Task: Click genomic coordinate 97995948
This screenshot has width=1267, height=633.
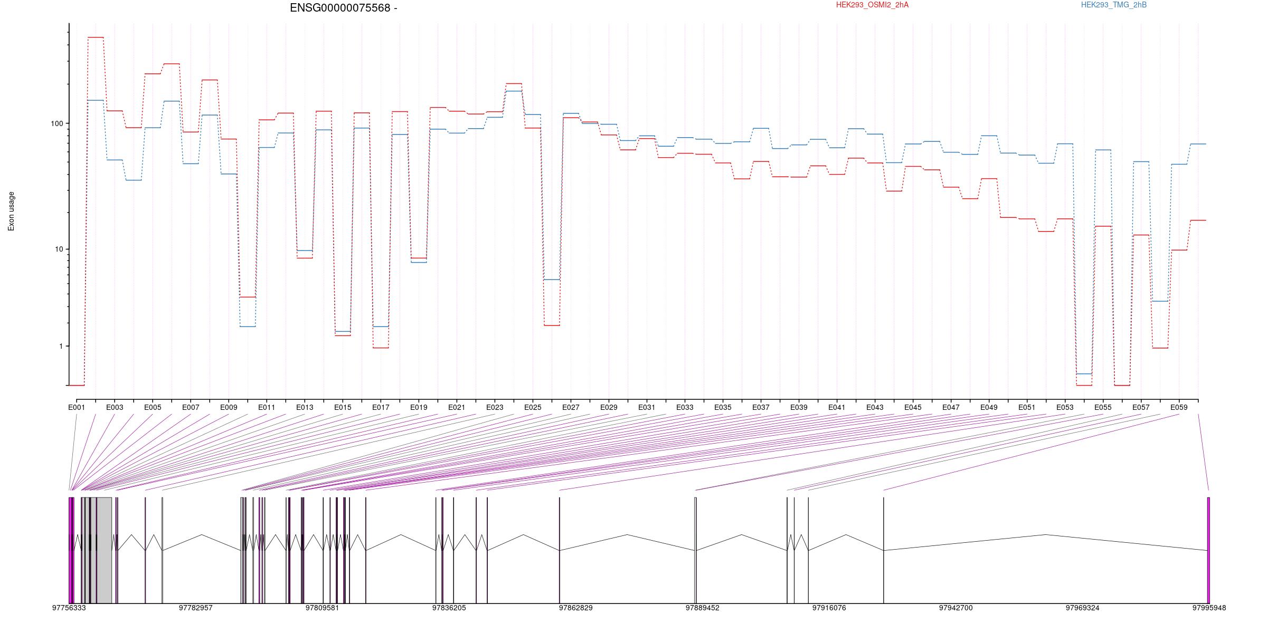Action: coord(1209,608)
